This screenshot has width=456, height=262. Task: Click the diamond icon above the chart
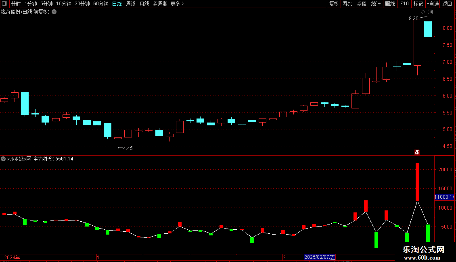coord(423,12)
